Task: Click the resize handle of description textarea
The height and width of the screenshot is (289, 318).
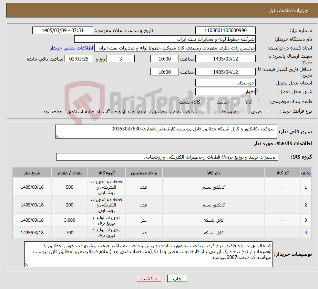Action: 57,136
